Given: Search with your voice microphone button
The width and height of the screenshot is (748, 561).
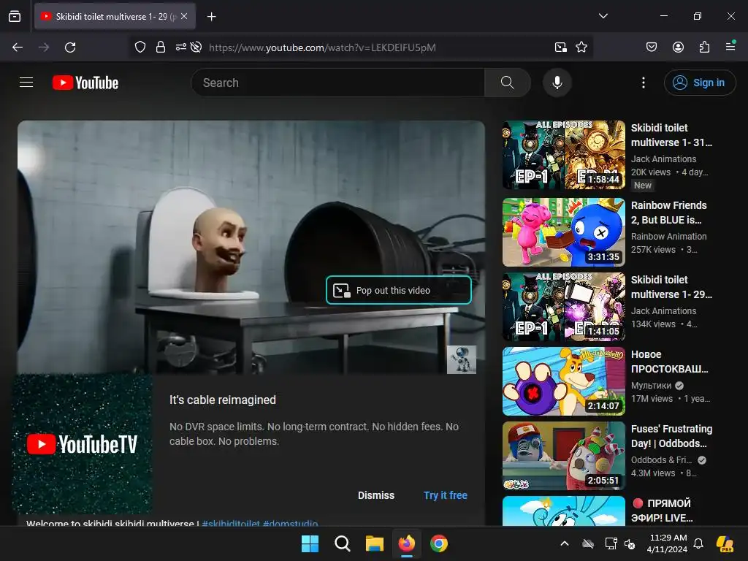Looking at the screenshot, I should pyautogui.click(x=557, y=83).
